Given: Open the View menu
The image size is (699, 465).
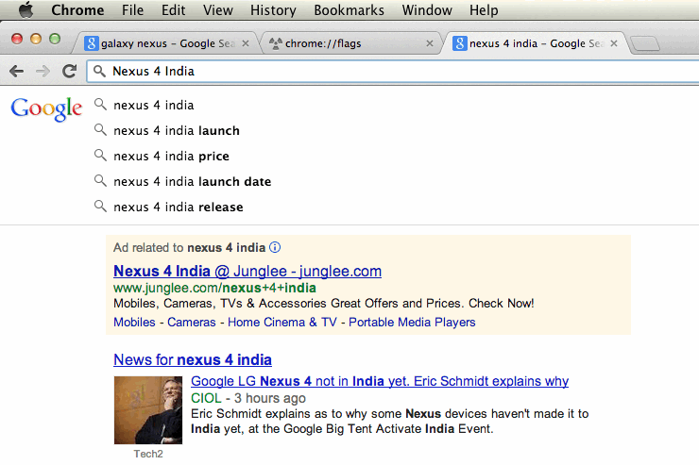Looking at the screenshot, I should (x=218, y=9).
